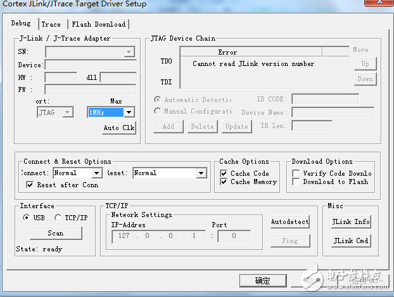The width and height of the screenshot is (394, 297).
Task: Click the dll version field
Action: pos(118,77)
